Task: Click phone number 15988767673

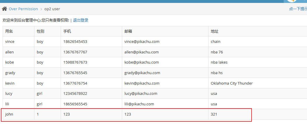Action: point(75,62)
